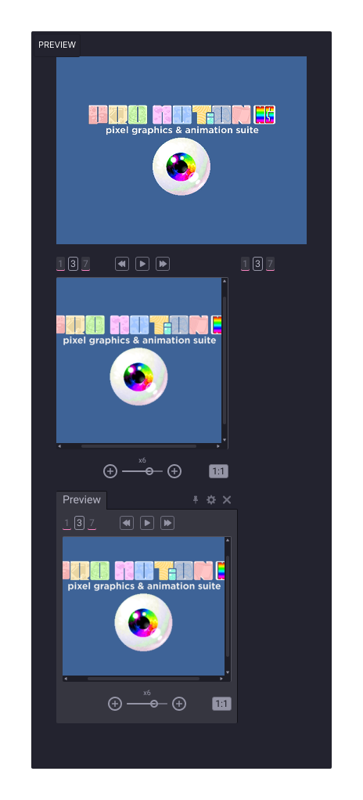Click the vertical scrollbar thumb of the middle preview
Viewport: 363px width, 800px height.
click(x=225, y=360)
